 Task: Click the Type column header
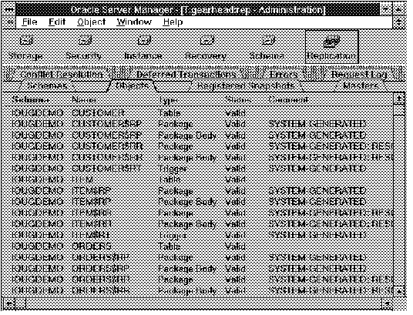(x=169, y=100)
